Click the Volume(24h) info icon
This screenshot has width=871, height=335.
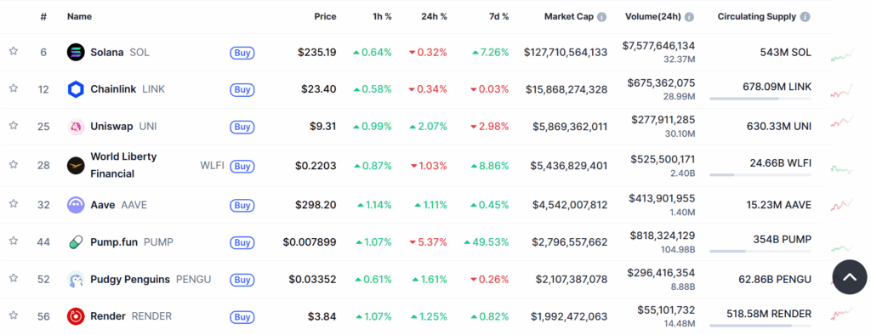click(689, 17)
